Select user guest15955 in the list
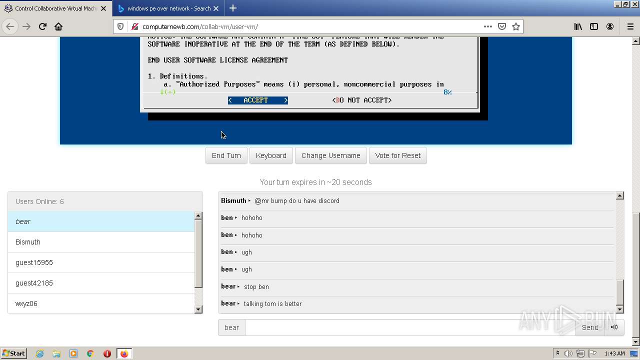The height and width of the screenshot is (360, 640). point(101,262)
